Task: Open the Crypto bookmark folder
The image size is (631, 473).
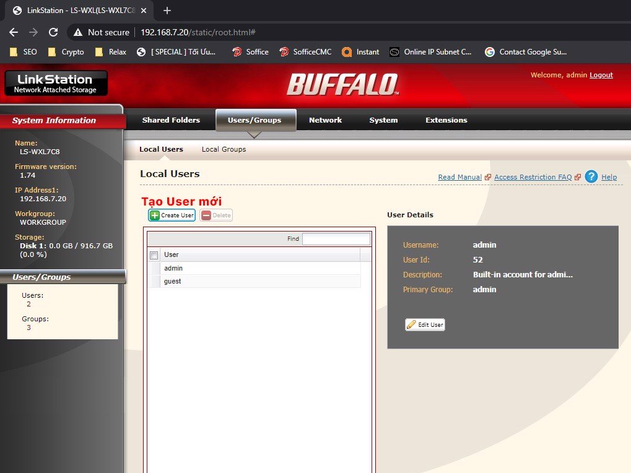Action: 66,52
